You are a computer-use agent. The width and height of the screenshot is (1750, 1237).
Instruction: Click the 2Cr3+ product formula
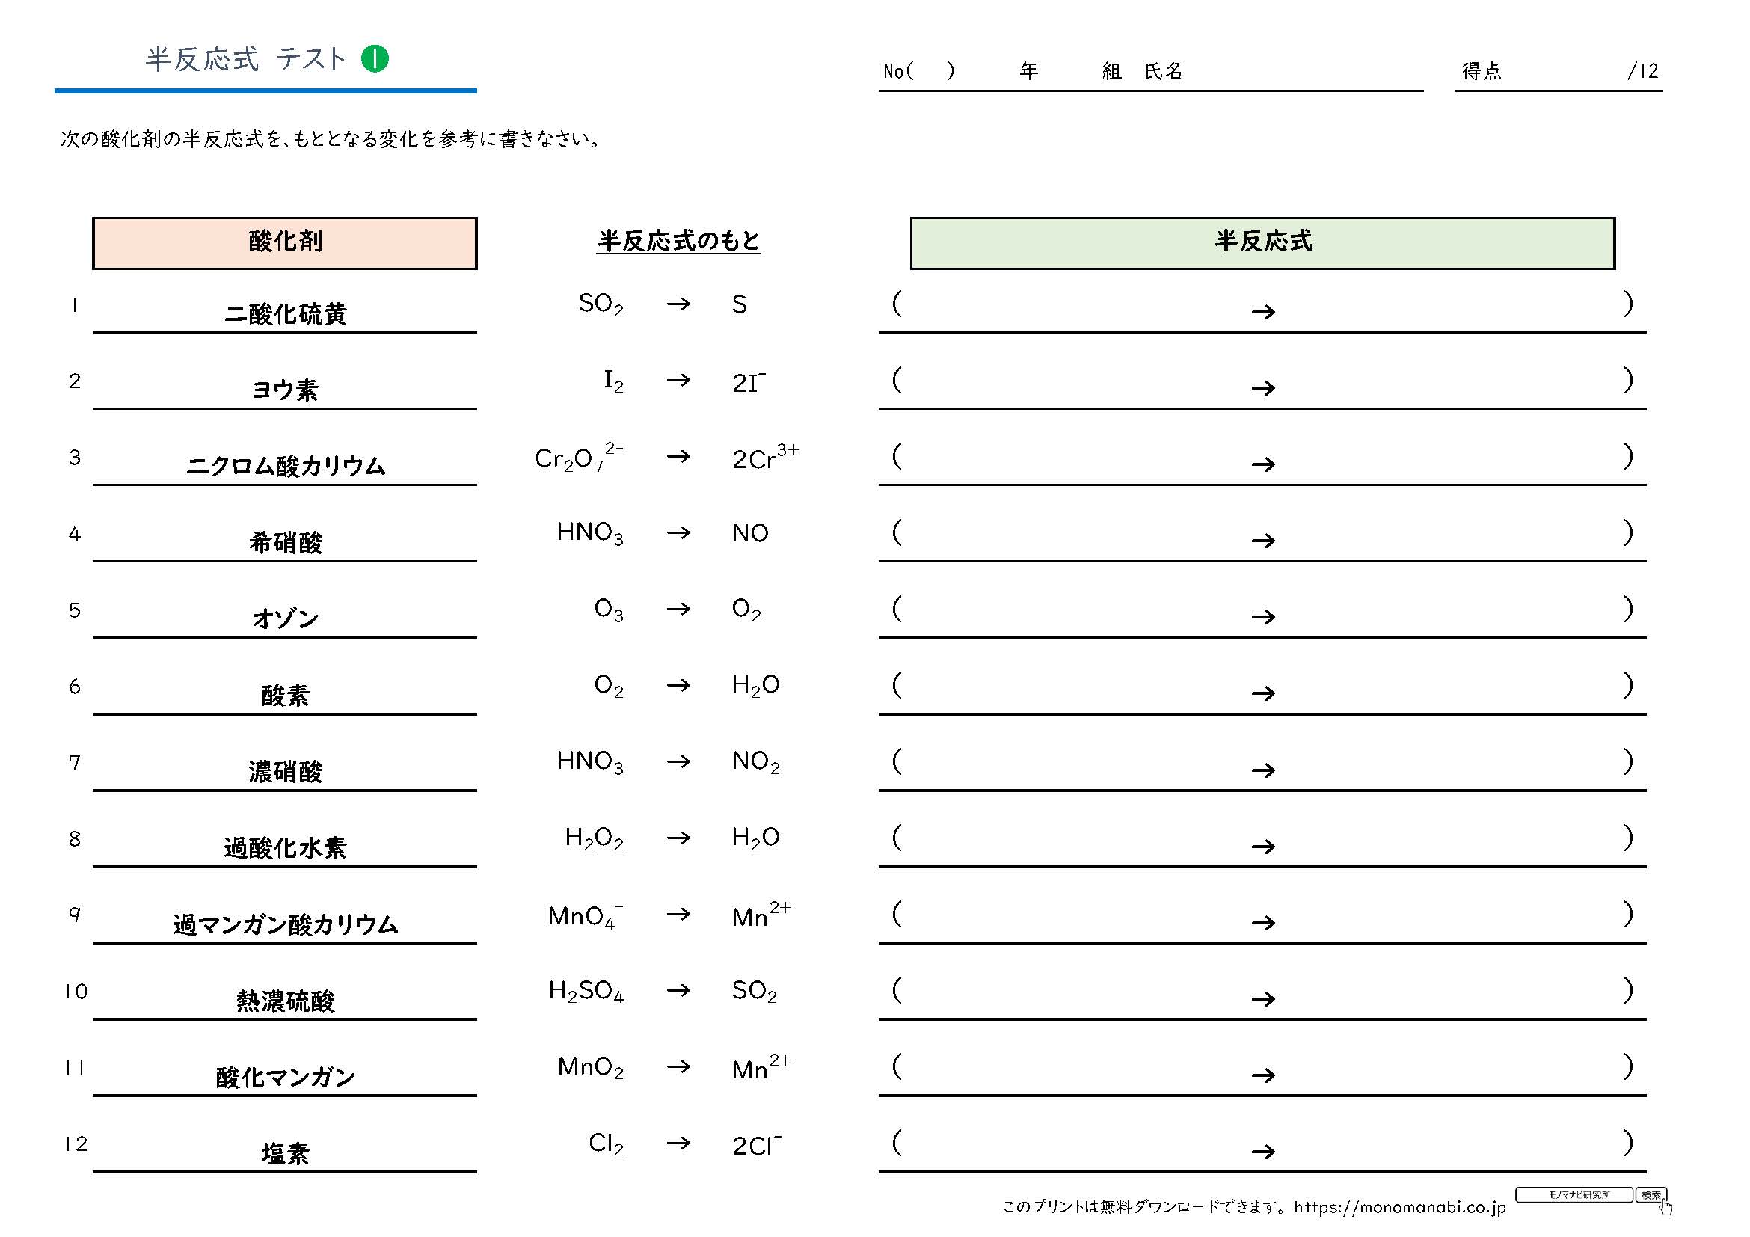coord(766,457)
